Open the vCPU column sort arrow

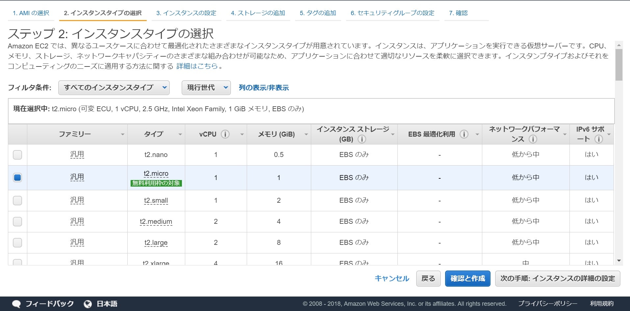(x=242, y=134)
